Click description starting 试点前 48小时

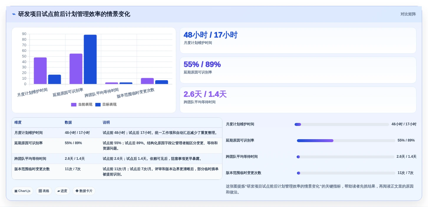(161, 133)
